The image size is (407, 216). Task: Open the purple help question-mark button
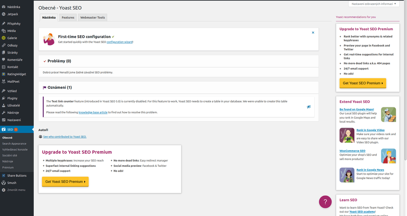(325, 202)
